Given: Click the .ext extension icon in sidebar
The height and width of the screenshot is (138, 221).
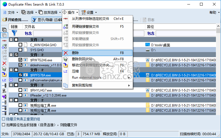Looking at the screenshot, I should click(4, 91).
